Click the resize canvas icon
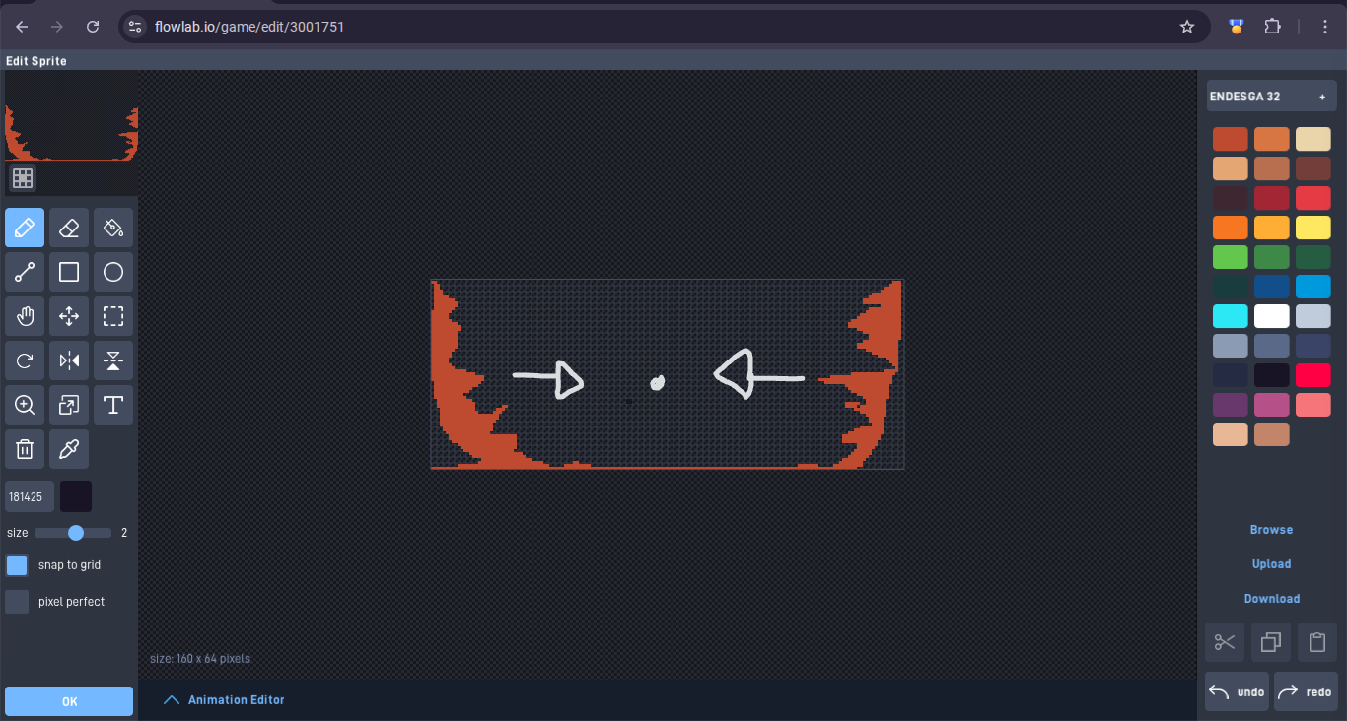The width and height of the screenshot is (1347, 721). (69, 405)
